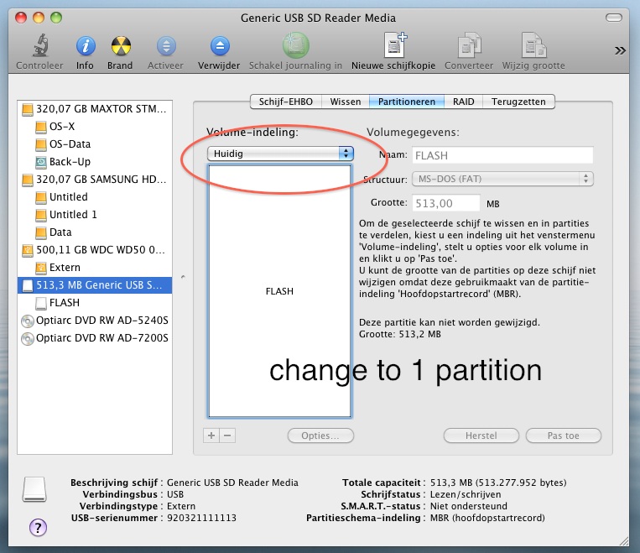Switch to the Terugzetten tab
This screenshot has height=553, width=640.
518,102
